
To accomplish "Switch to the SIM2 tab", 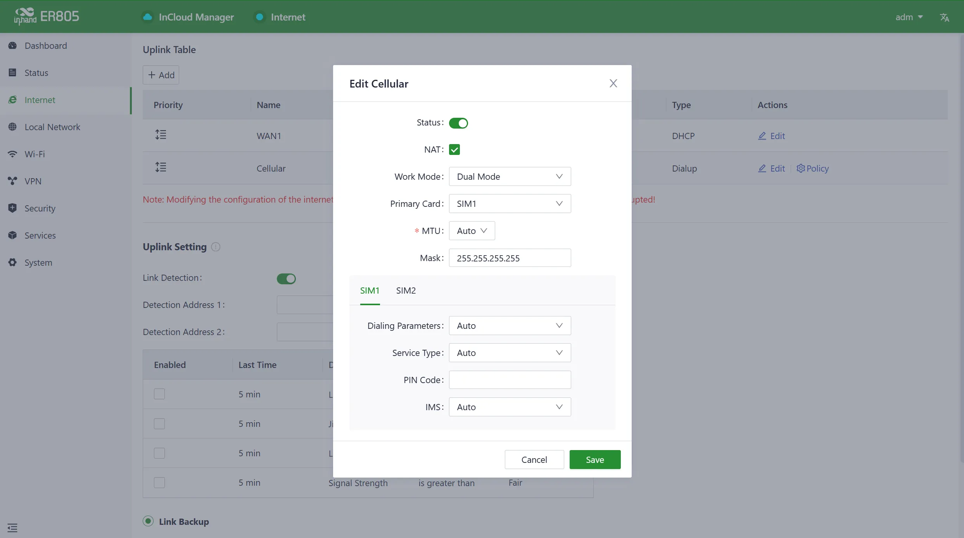I will (x=406, y=290).
